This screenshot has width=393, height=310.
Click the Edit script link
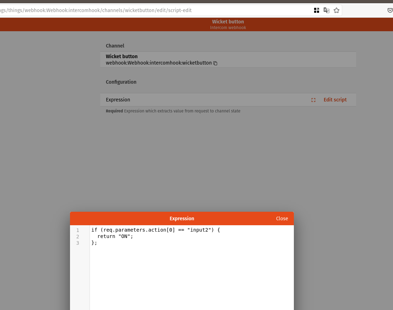click(335, 100)
